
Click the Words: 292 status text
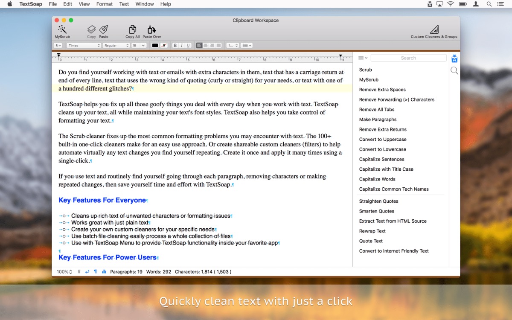159,271
